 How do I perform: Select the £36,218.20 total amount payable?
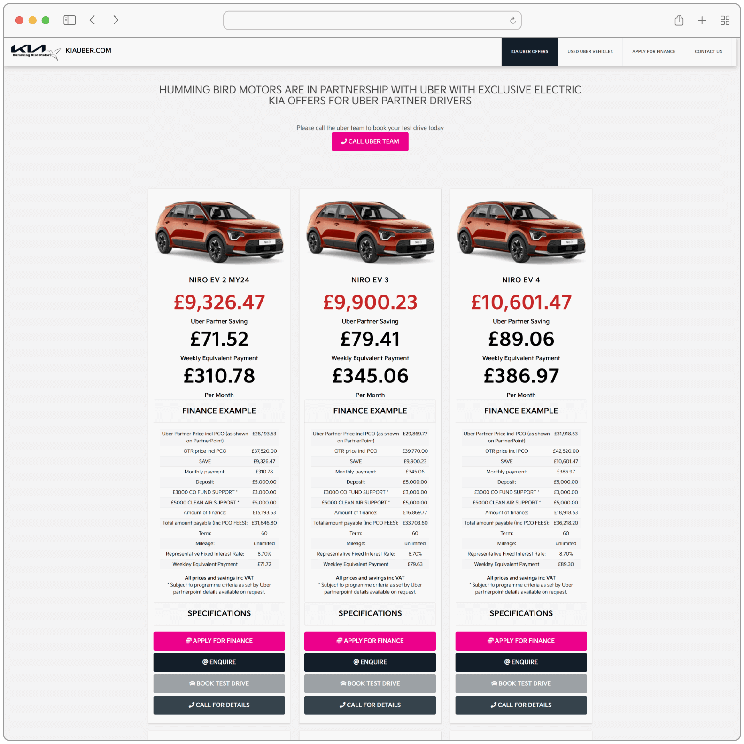[x=566, y=523]
